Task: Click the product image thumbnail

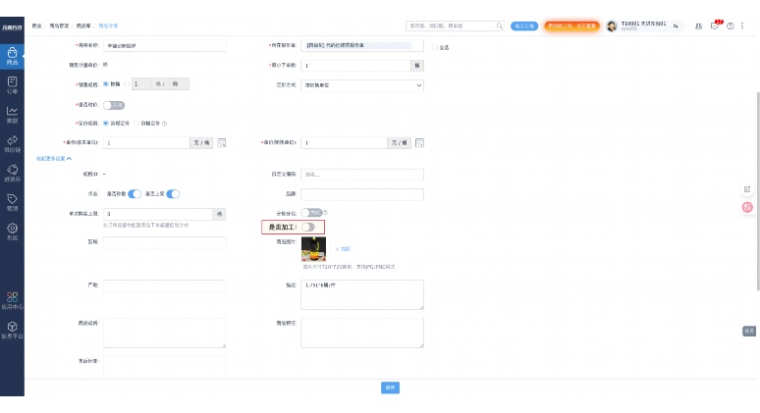Action: click(x=313, y=249)
